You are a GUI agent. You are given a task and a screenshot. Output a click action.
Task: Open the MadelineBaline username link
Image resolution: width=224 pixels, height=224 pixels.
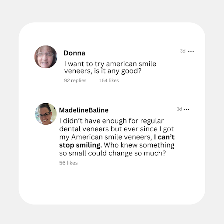[84, 110]
